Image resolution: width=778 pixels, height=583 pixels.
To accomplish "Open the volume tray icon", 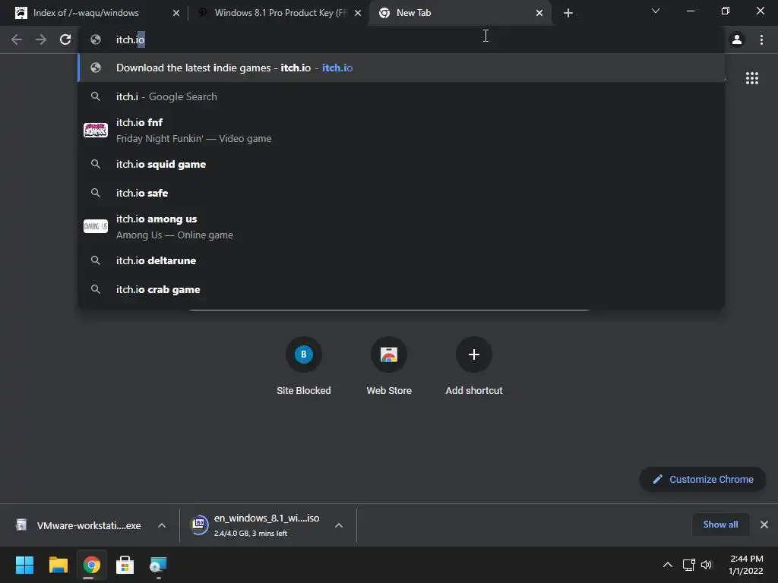I will (x=707, y=565).
